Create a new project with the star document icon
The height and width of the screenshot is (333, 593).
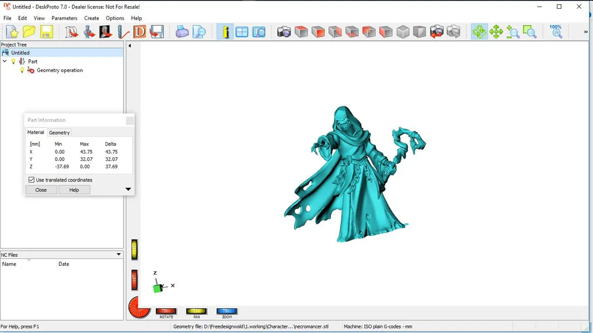click(12, 32)
